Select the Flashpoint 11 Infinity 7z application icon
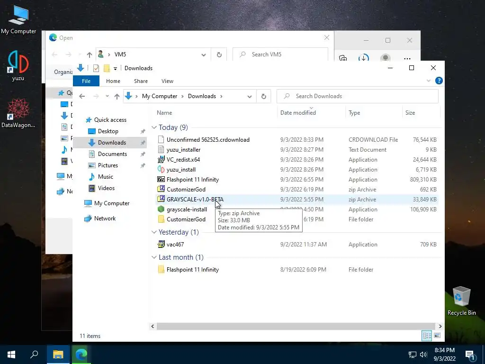The height and width of the screenshot is (364, 485). pos(161,180)
